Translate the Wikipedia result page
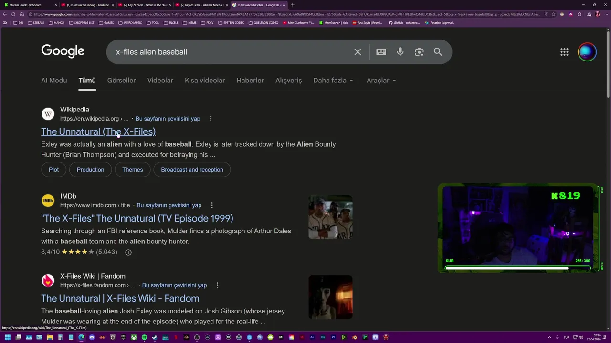 168,119
